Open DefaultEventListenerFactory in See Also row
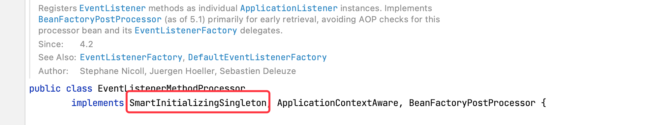Viewport: 645px width, 125px height. tap(257, 57)
